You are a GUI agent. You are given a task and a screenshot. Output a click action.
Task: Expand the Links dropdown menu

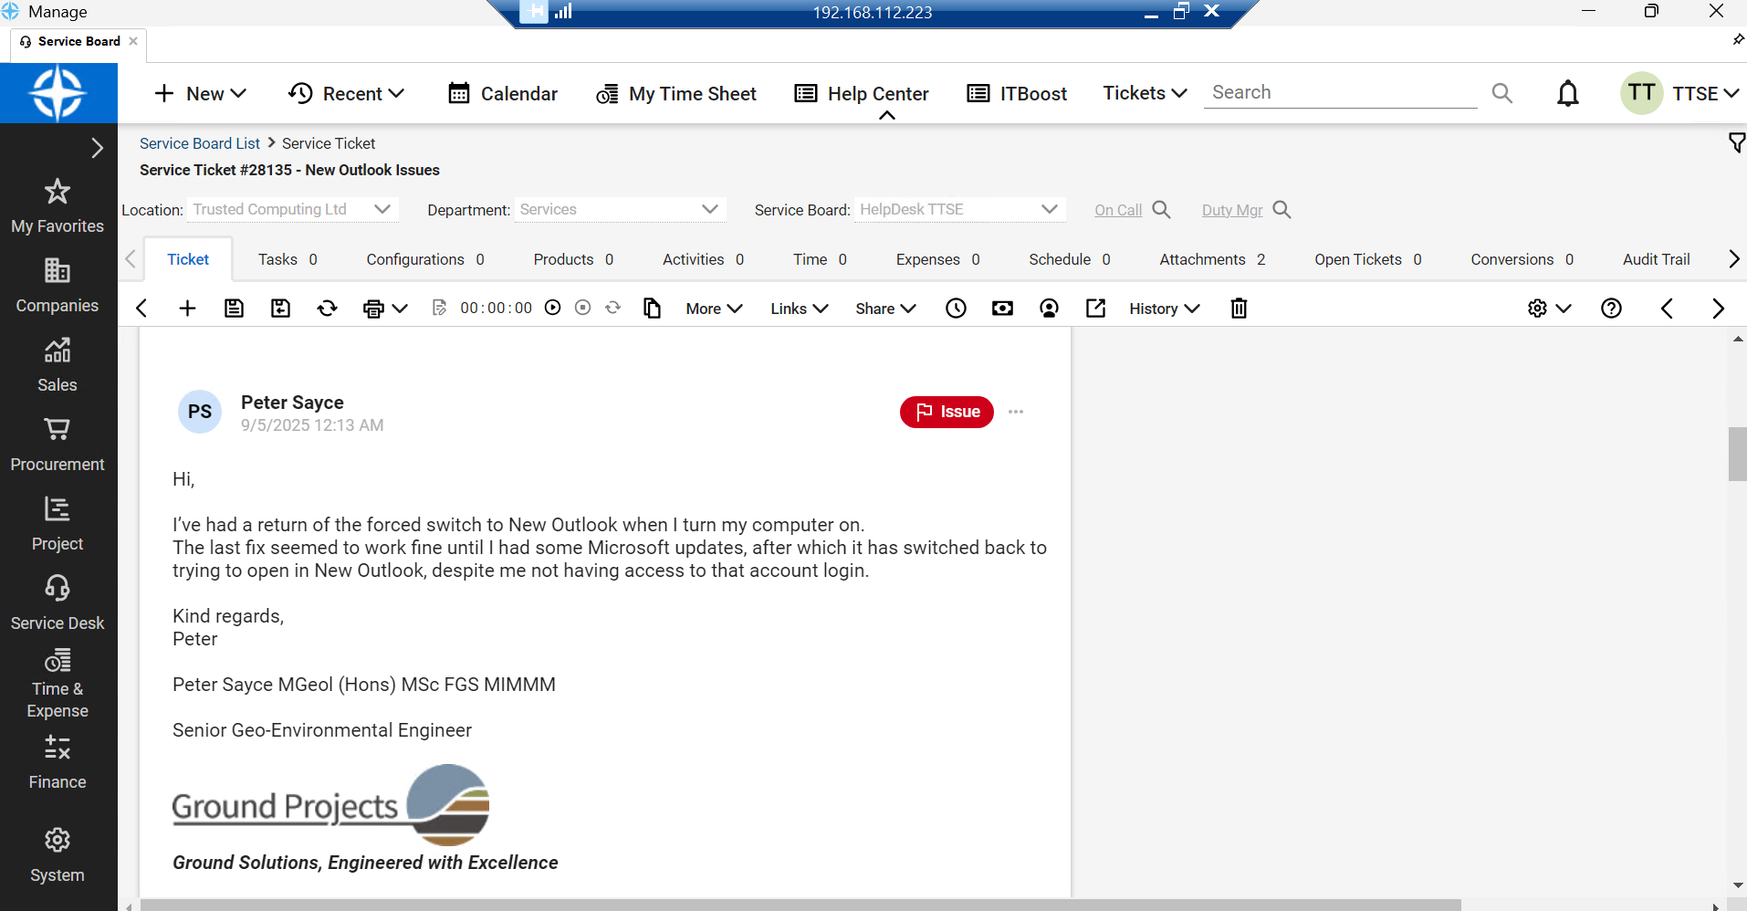coord(799,309)
